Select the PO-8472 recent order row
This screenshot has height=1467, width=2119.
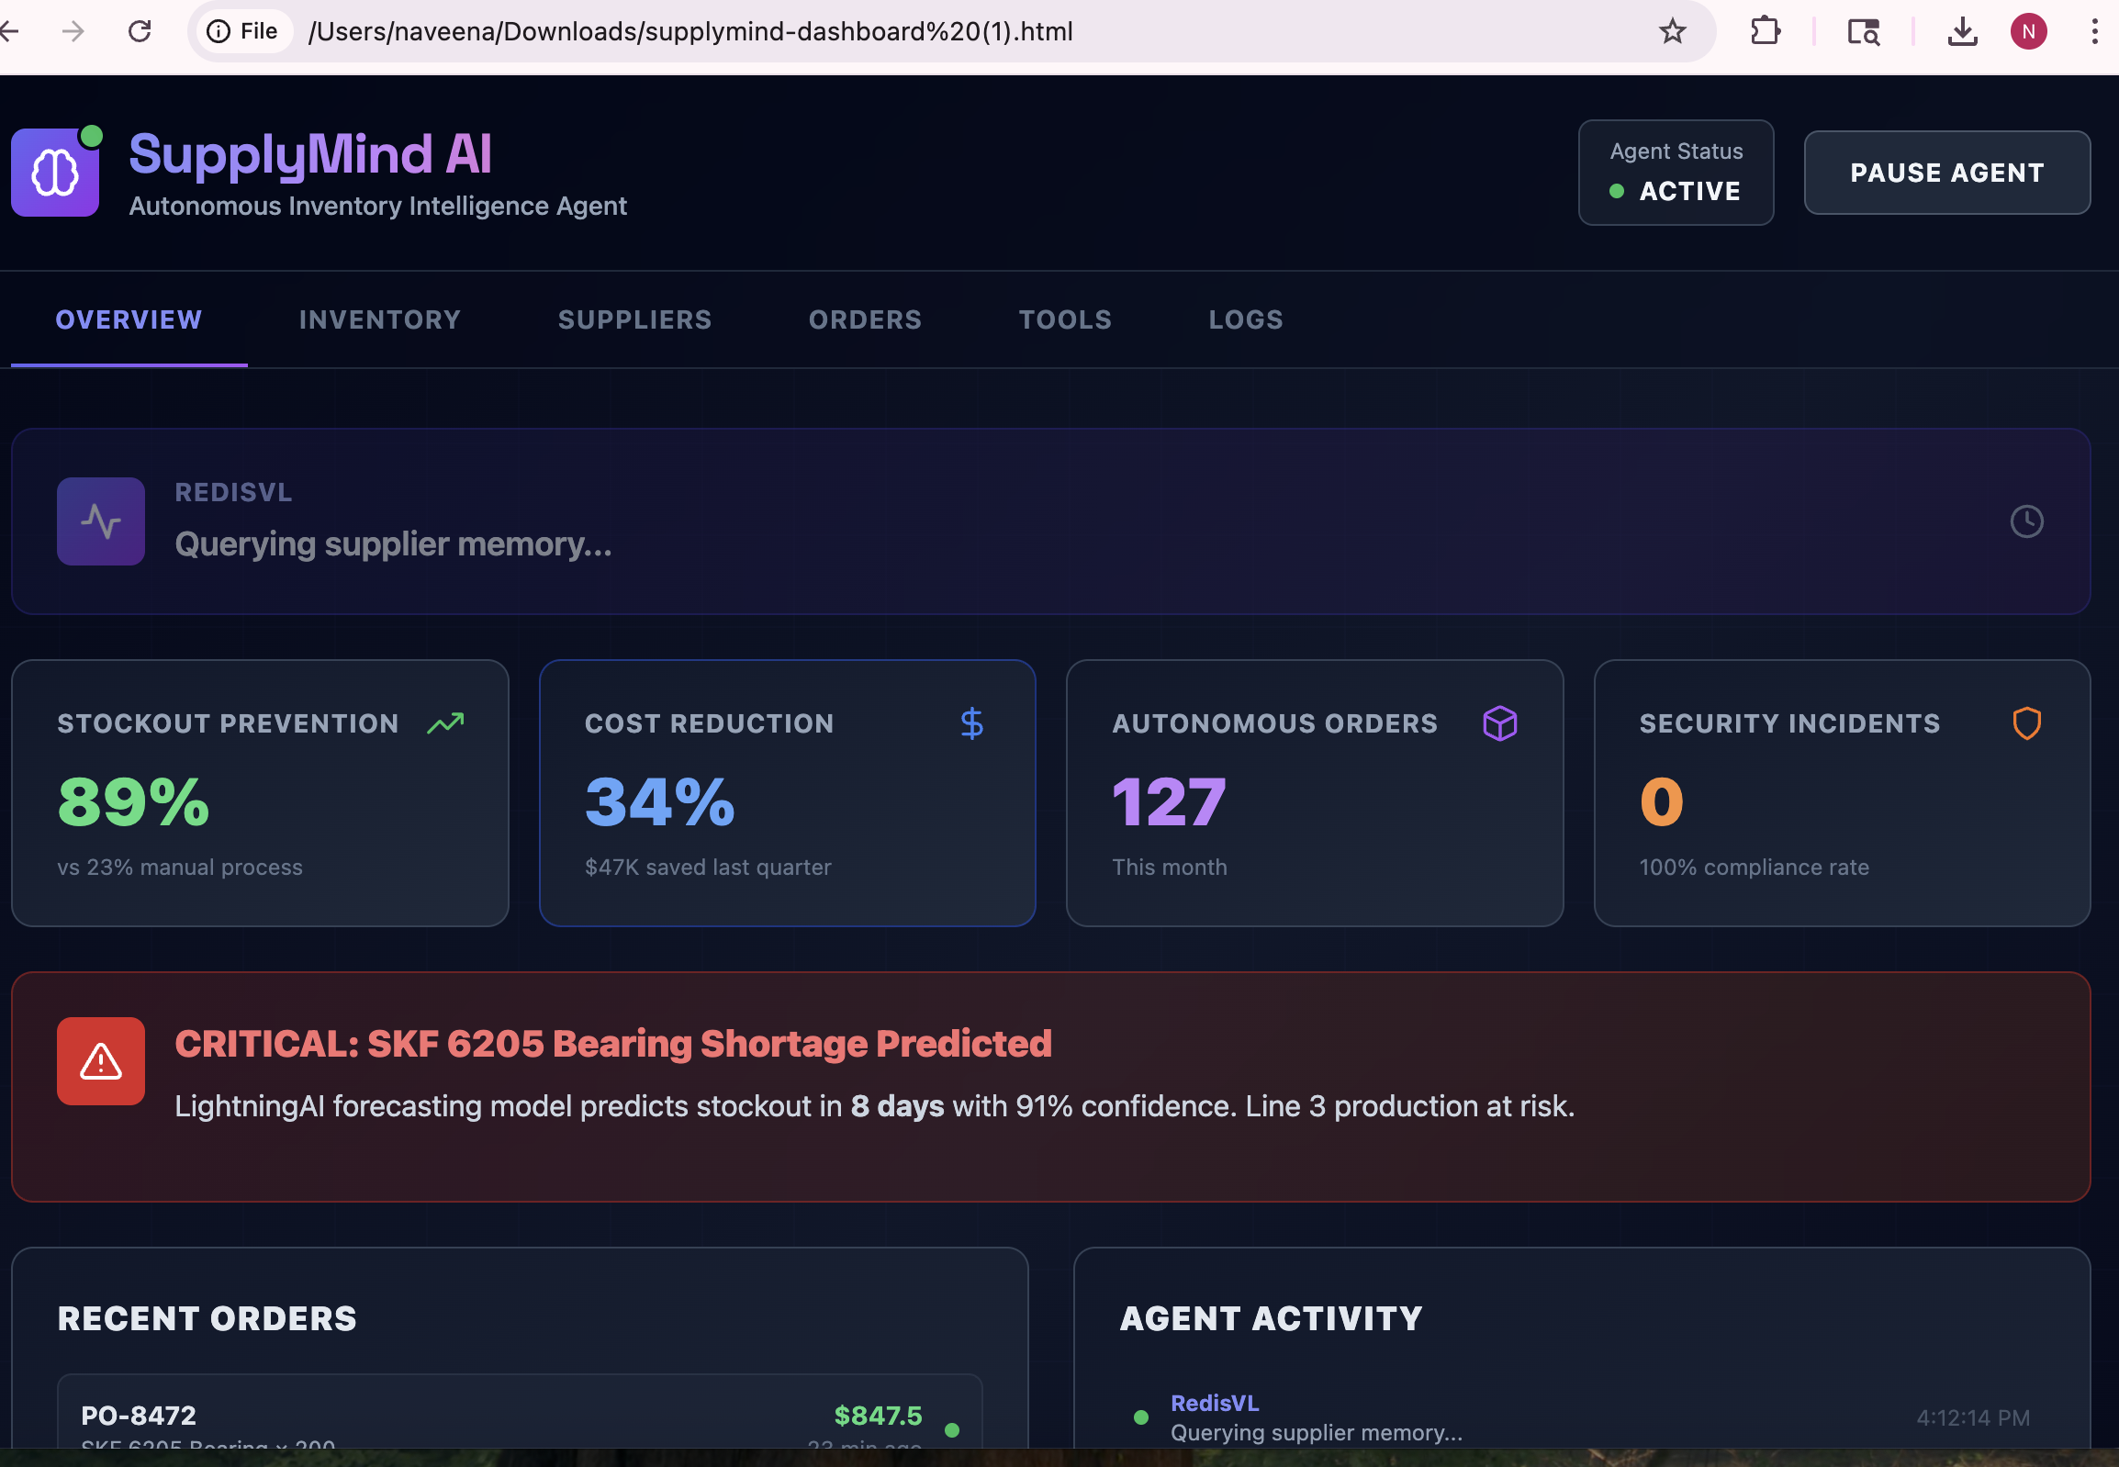click(x=520, y=1416)
